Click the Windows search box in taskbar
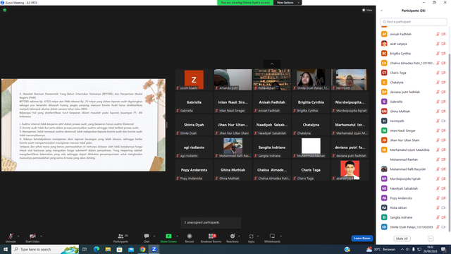 45,249
